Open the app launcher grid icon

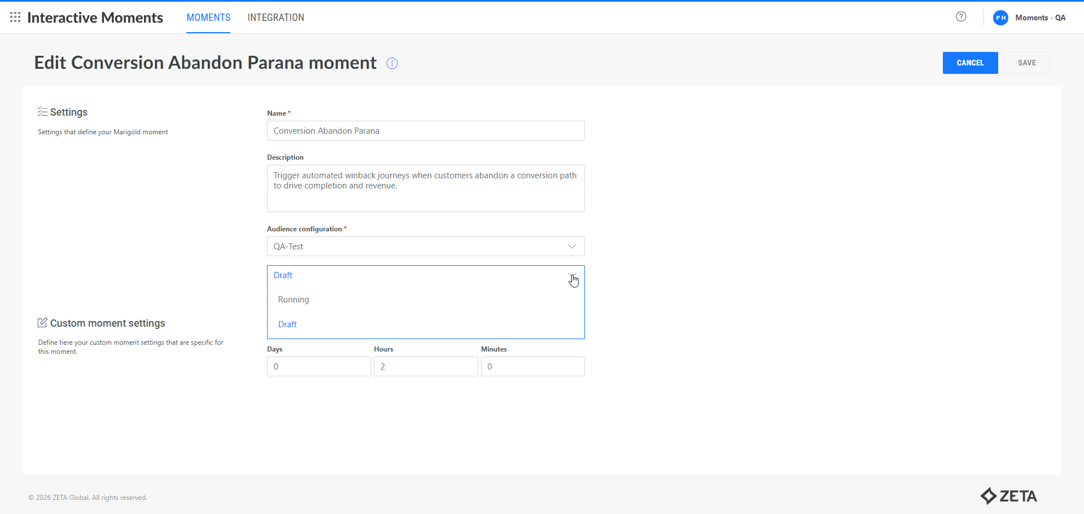(x=15, y=17)
